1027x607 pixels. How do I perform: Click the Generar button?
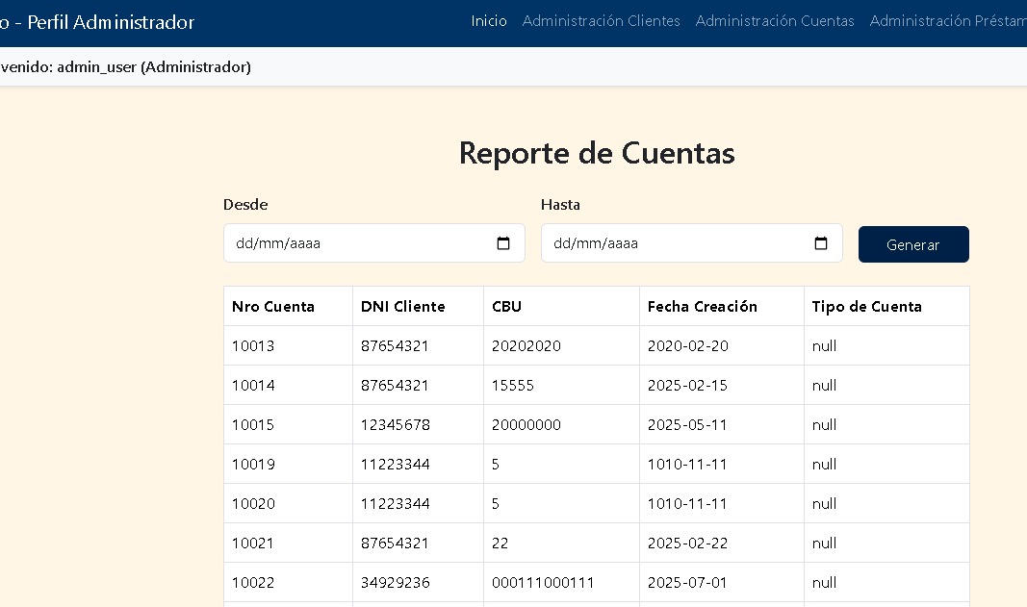tap(912, 244)
